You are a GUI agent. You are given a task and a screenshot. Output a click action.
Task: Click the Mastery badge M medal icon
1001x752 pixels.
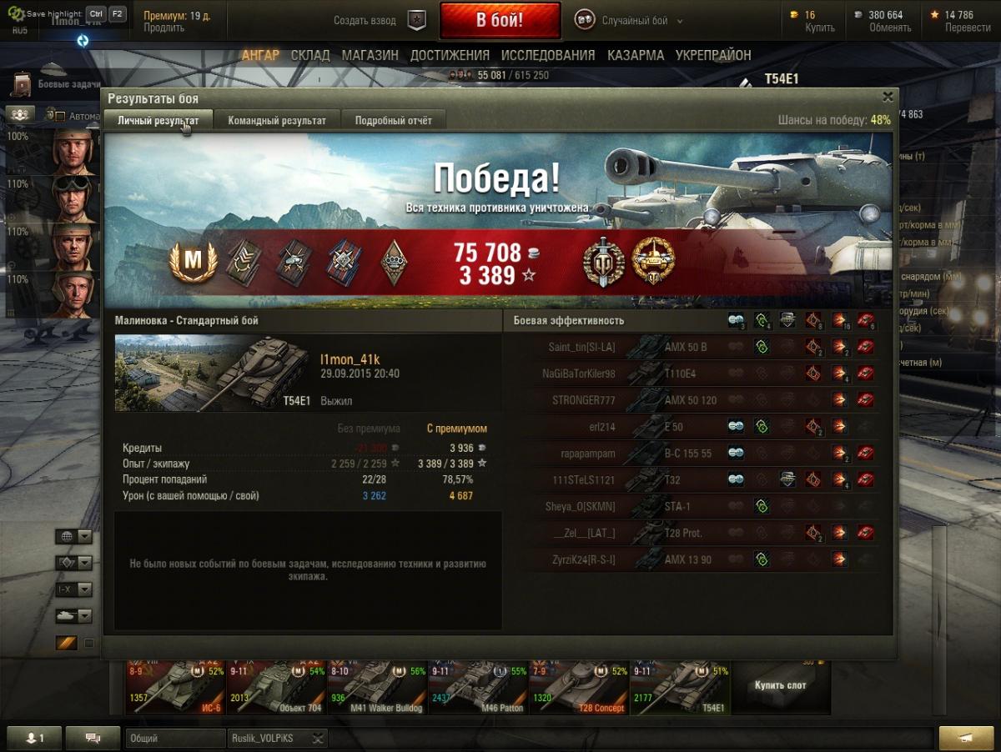193,262
